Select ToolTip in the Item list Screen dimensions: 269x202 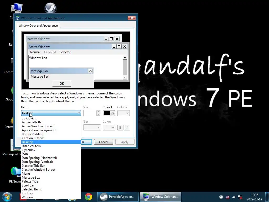(x=51, y=193)
